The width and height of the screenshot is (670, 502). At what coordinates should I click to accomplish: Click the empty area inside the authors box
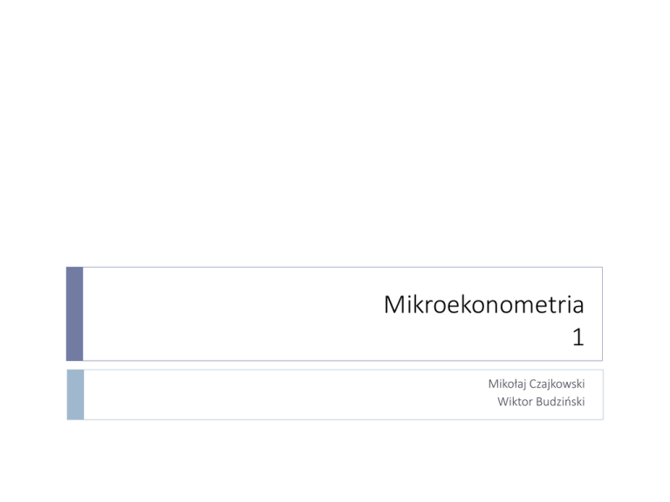tap(262, 394)
